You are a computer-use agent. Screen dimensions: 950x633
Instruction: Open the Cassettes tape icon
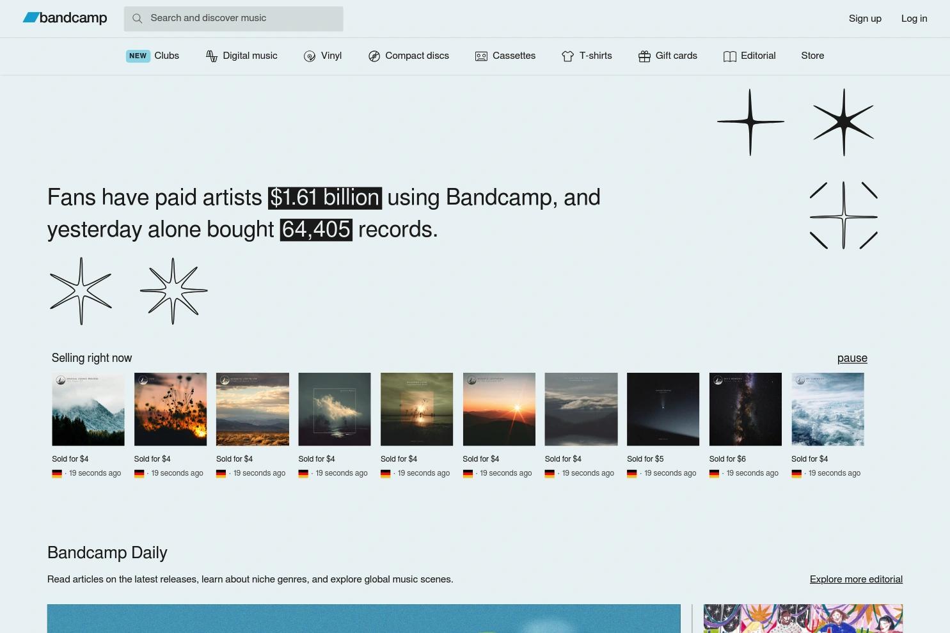(481, 56)
